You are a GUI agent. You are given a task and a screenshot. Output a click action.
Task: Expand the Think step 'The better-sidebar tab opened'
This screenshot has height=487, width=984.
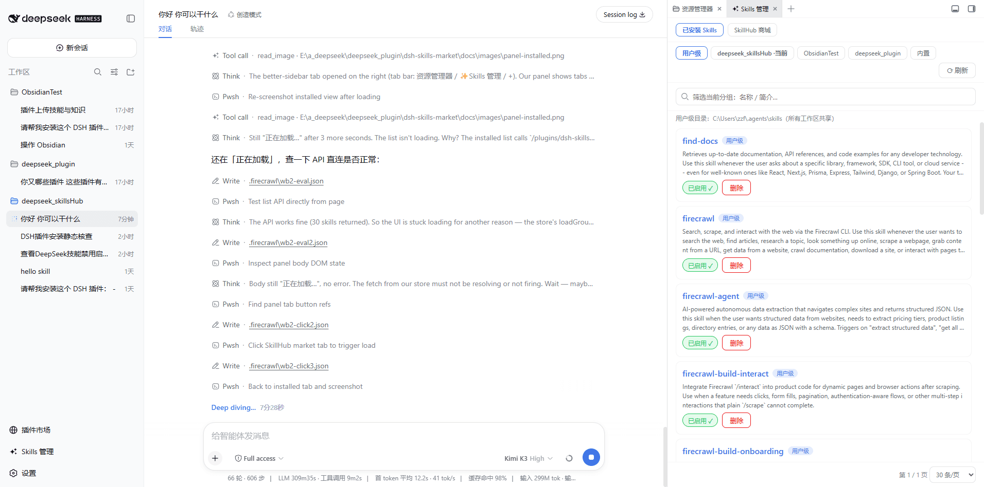tap(403, 76)
